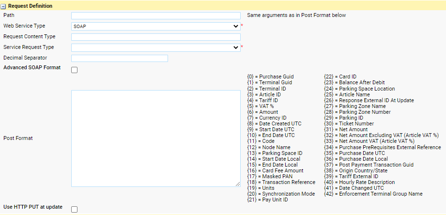Click the '{21} = Pay Unit ID' entry

pos(268,200)
